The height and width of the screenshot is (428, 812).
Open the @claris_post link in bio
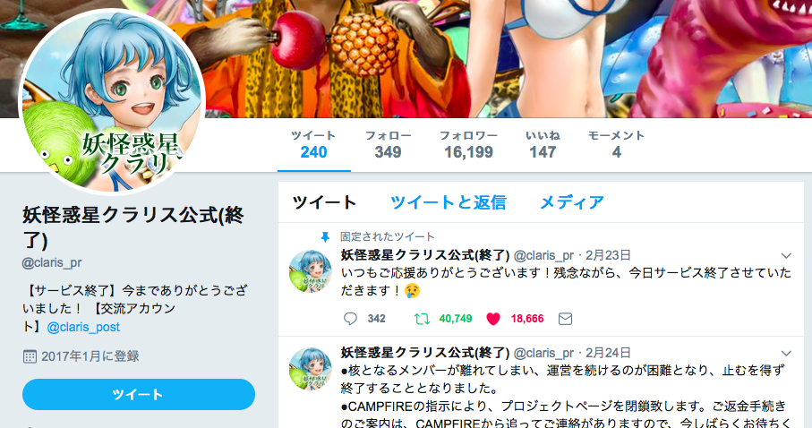click(83, 327)
